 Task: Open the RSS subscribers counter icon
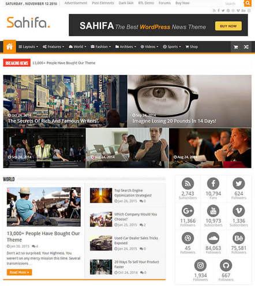[x=187, y=184]
